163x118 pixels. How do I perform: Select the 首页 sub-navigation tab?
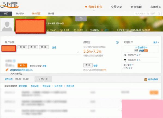(6, 14)
